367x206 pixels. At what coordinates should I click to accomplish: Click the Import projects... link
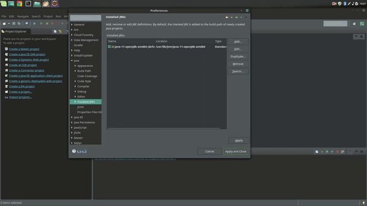click(x=21, y=97)
